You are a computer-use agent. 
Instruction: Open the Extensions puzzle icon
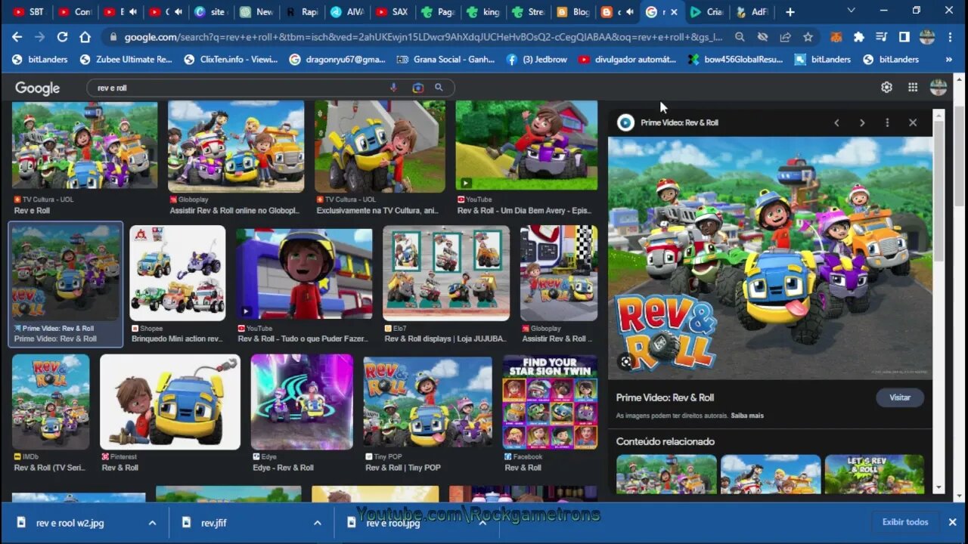click(858, 36)
